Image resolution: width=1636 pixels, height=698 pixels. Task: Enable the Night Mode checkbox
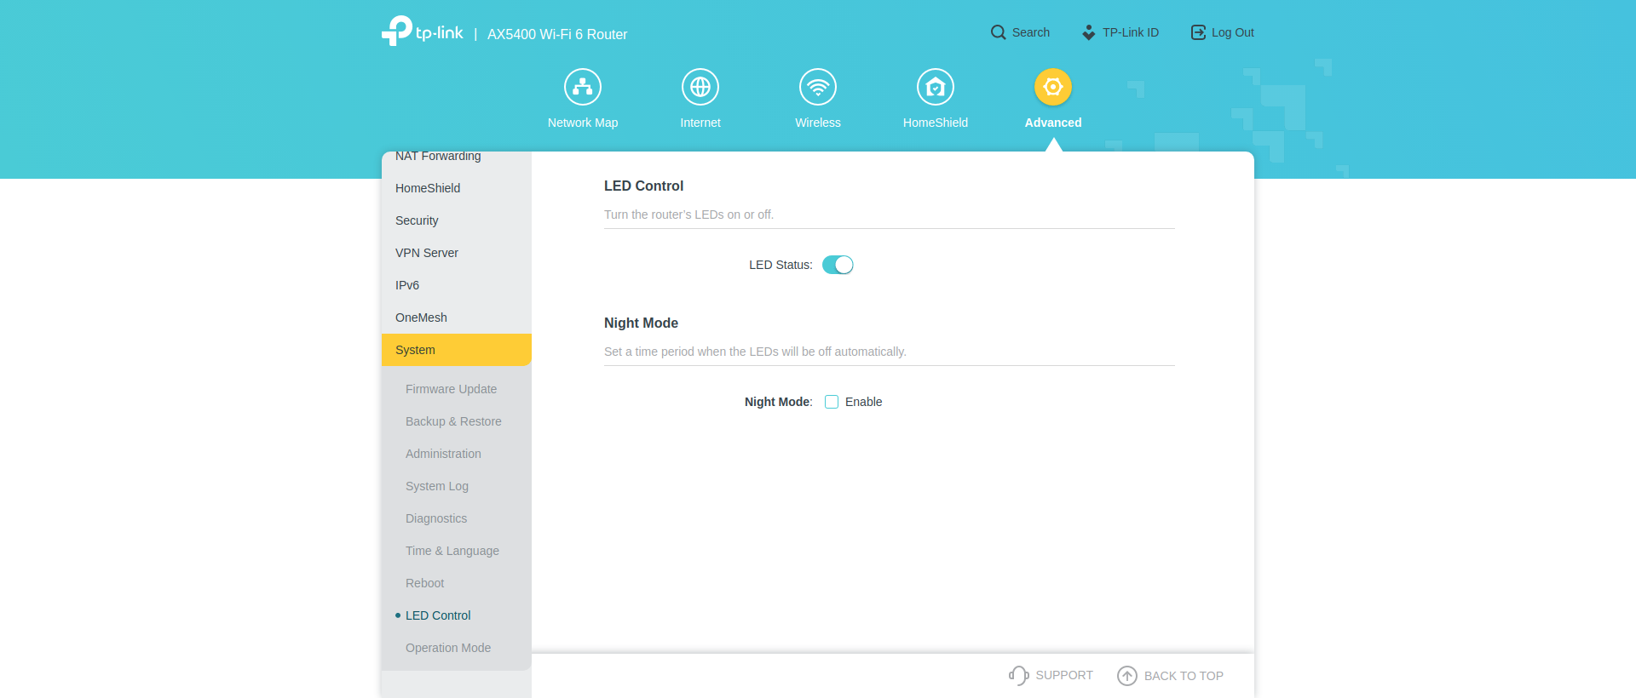click(x=832, y=402)
